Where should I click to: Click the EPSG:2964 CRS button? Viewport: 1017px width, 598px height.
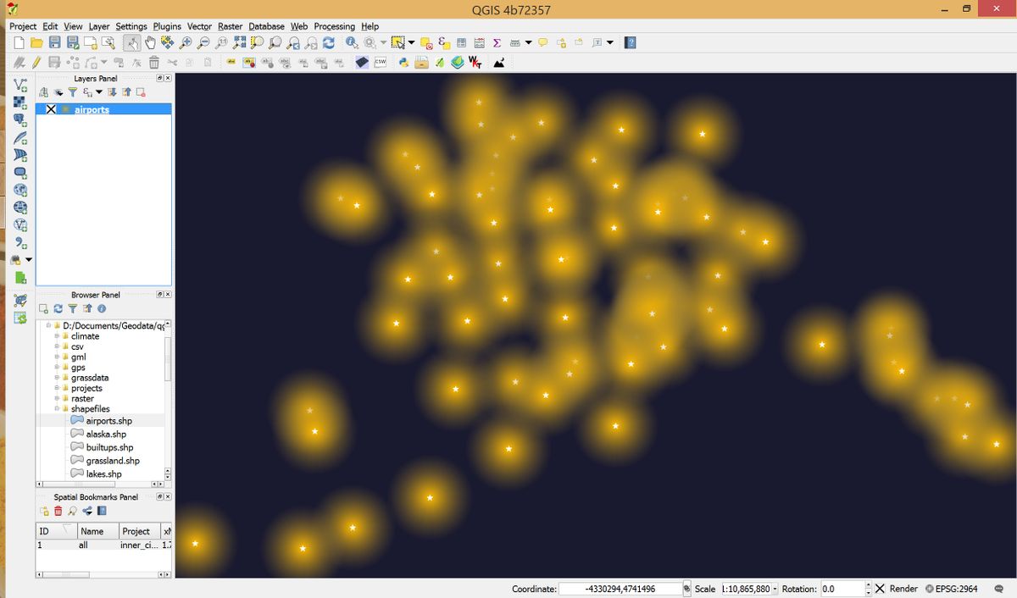(951, 589)
